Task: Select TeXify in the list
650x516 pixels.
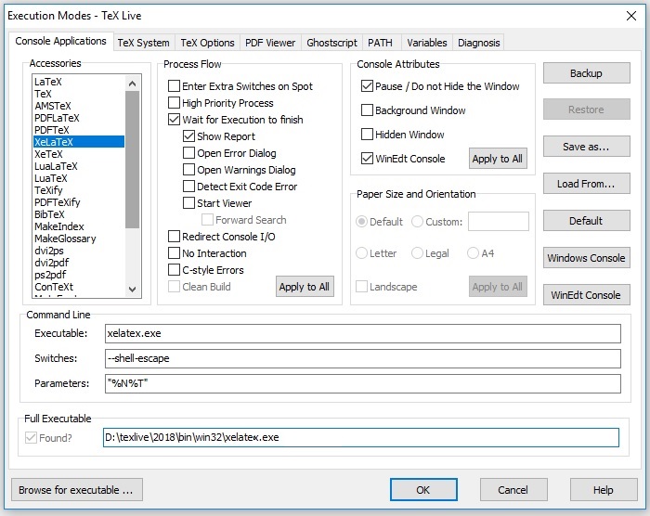Action: pos(79,190)
